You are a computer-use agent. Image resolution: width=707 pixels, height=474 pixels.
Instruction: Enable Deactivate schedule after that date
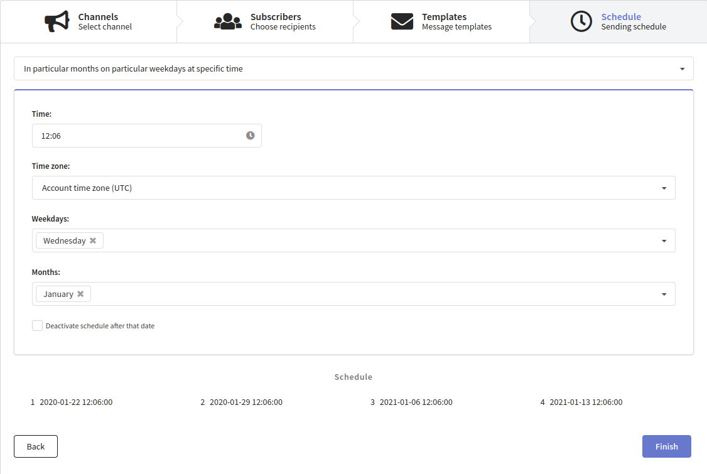(38, 326)
